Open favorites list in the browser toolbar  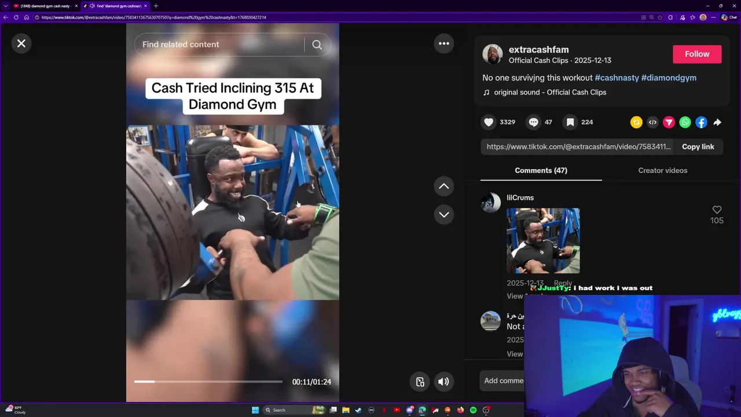coord(692,17)
